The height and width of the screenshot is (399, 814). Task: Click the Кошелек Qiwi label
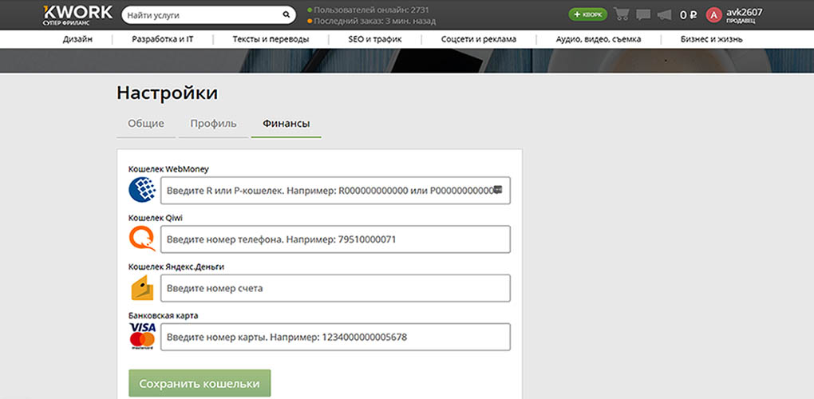click(x=156, y=218)
